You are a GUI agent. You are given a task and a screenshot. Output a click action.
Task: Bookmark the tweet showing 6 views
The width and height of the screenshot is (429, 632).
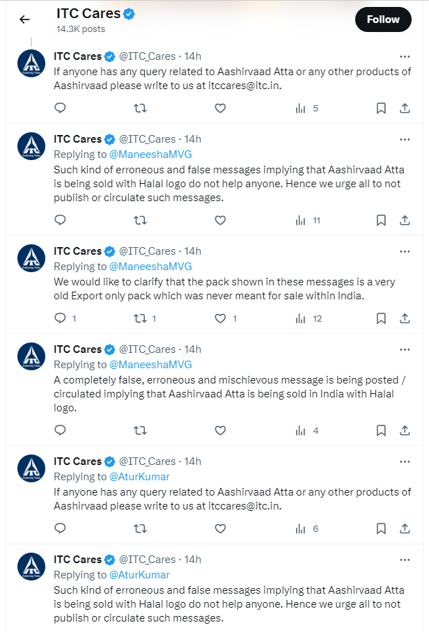click(x=381, y=528)
